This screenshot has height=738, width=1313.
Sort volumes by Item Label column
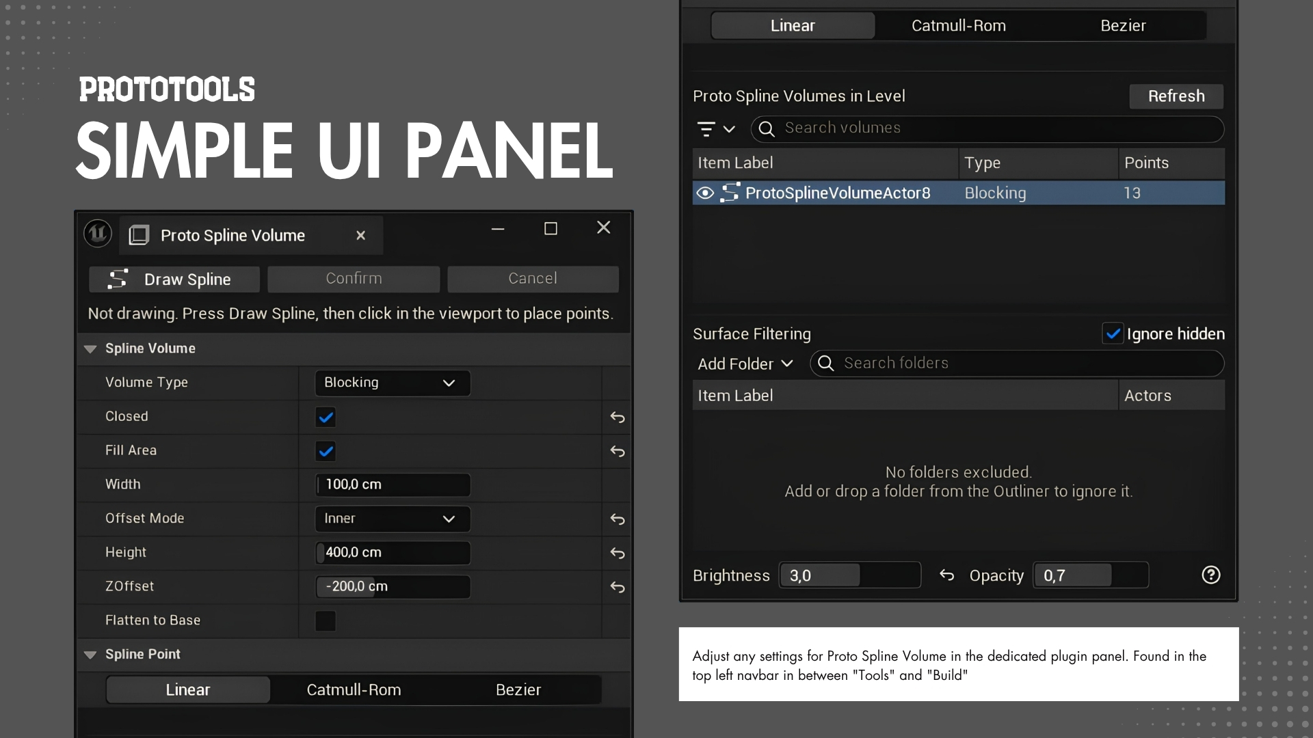825,163
